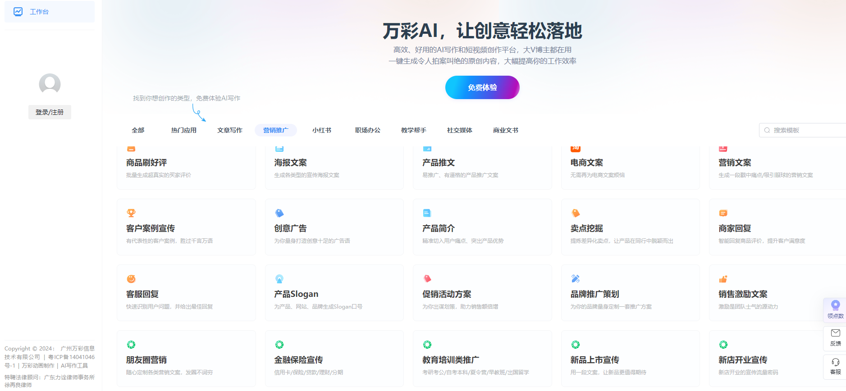Click the document icon on 产品简介 card

(427, 213)
